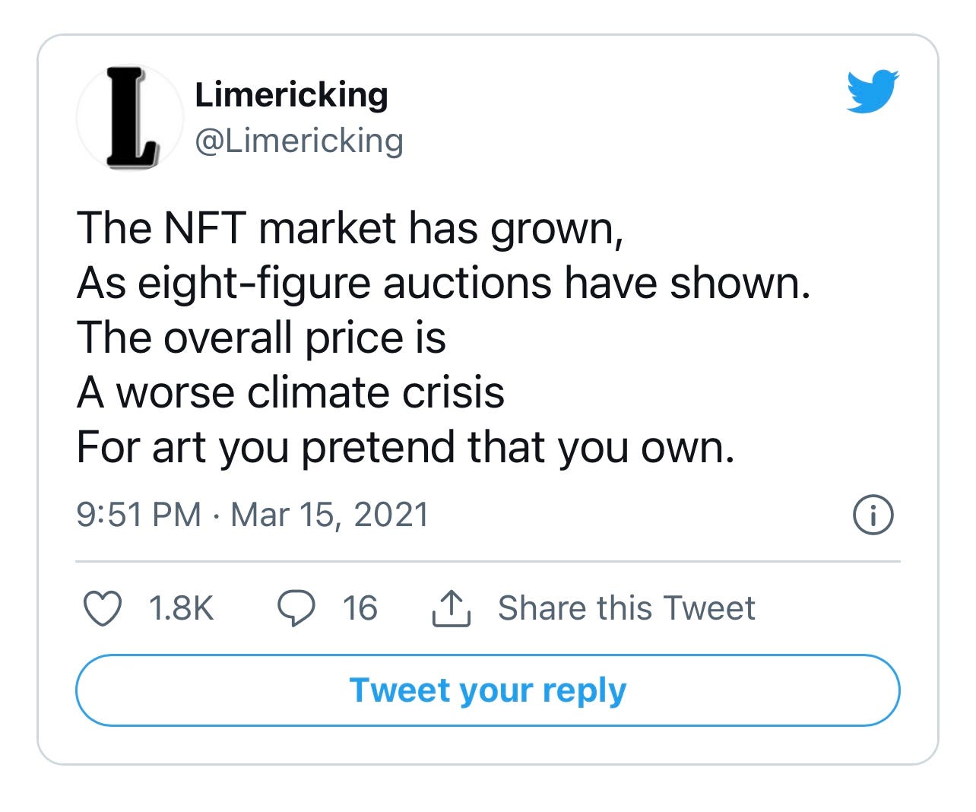Viewport: 976px width, 812px height.
Task: Click the horizontal divider under the timestamp
Action: [488, 562]
